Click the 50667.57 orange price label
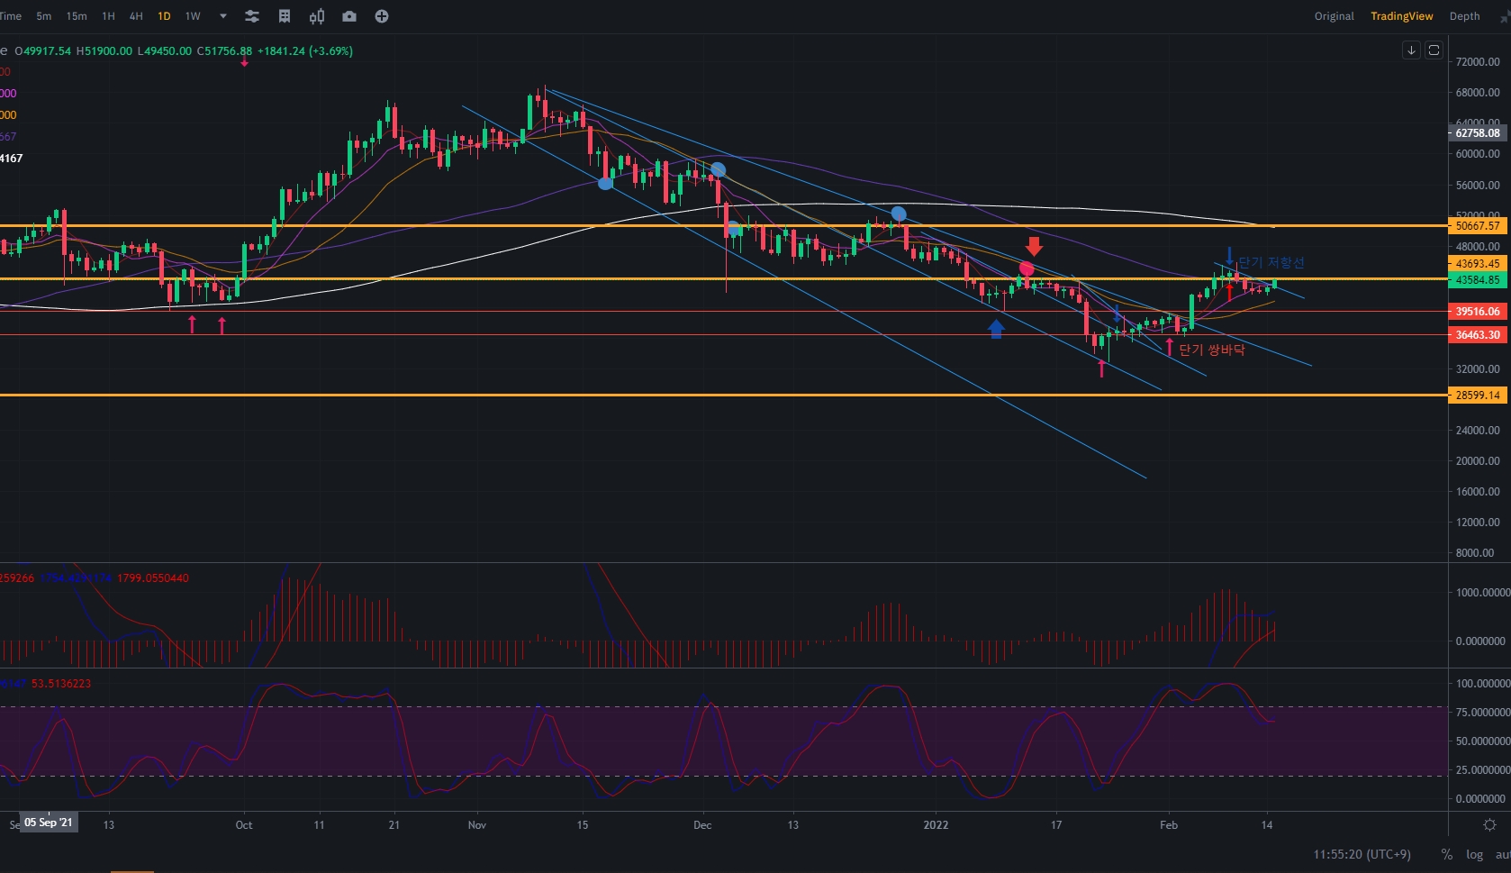The image size is (1511, 873). click(x=1477, y=226)
